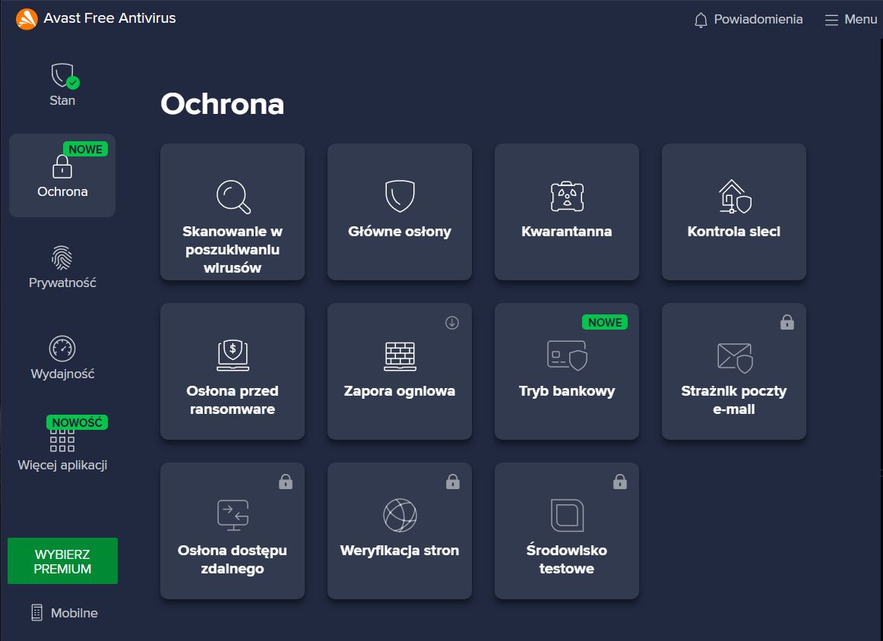Click the Weryfikacja stron globe icon
Viewport: 883px width, 641px height.
pyautogui.click(x=400, y=515)
